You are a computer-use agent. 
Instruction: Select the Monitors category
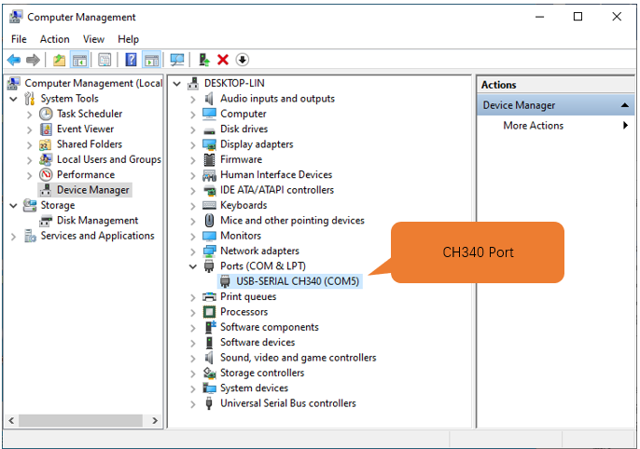(x=241, y=236)
